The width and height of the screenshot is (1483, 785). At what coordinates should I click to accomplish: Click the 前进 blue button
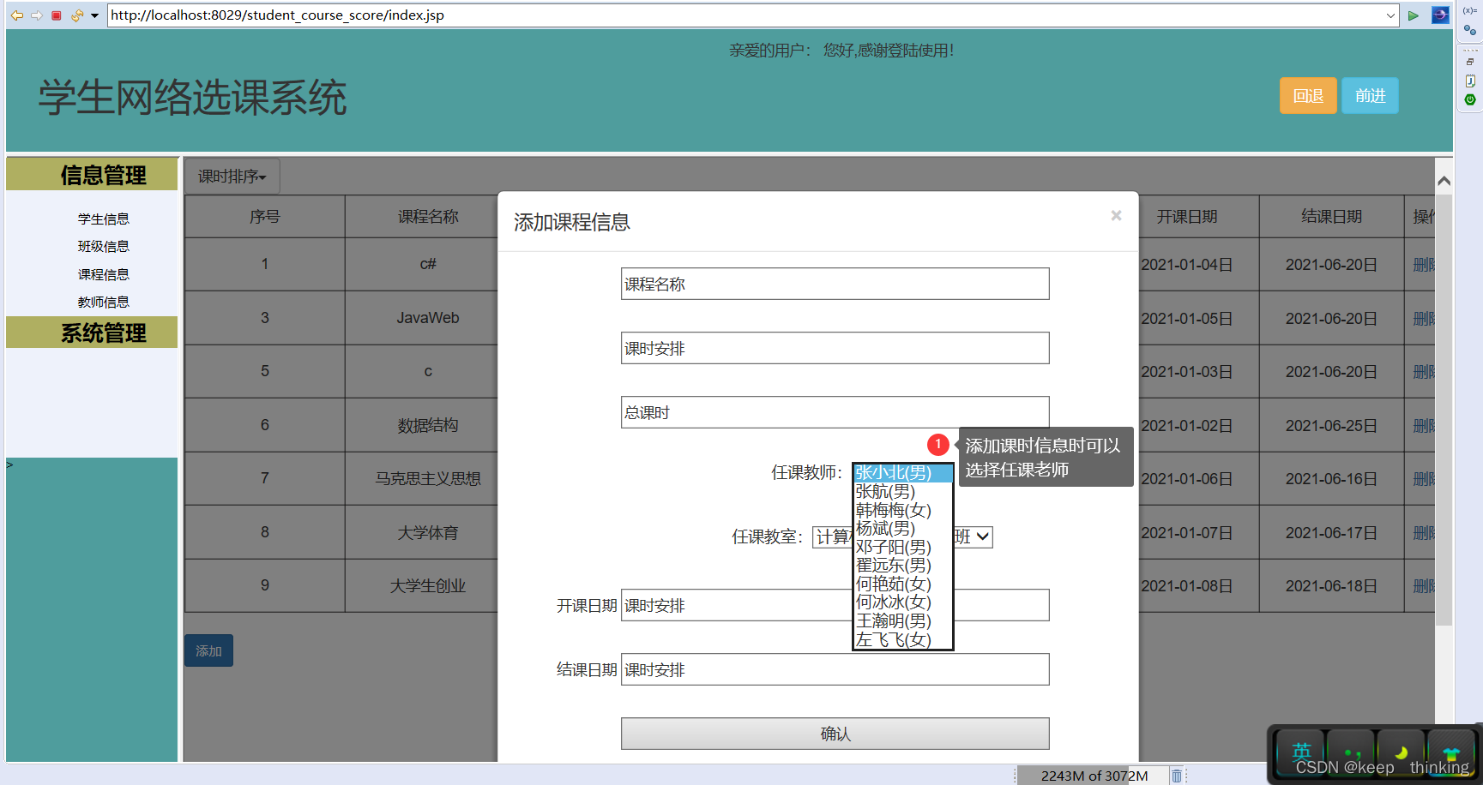[1370, 96]
